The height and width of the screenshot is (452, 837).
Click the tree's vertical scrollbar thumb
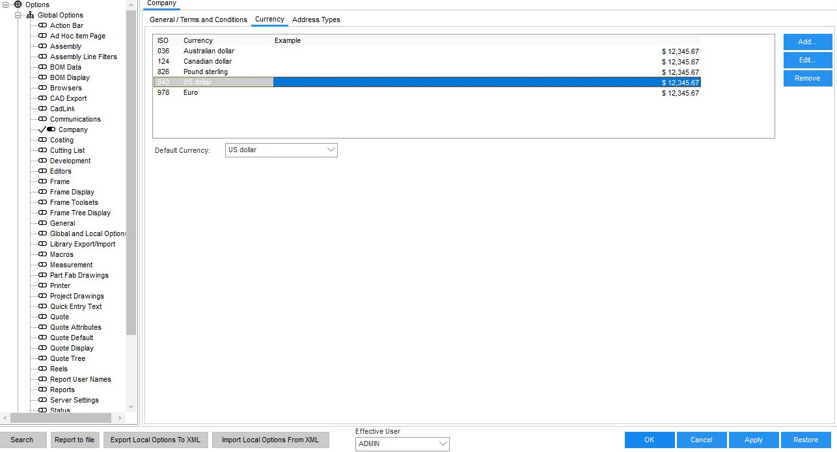tap(131, 172)
